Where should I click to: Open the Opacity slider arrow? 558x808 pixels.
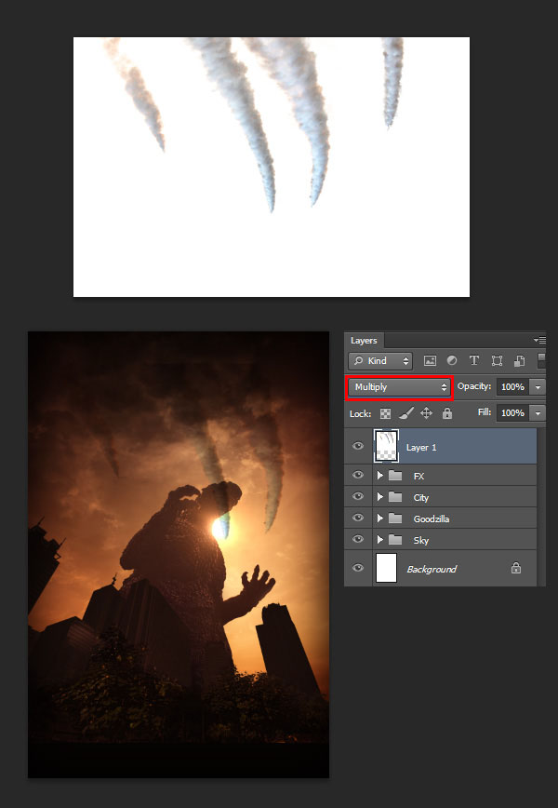click(x=538, y=386)
